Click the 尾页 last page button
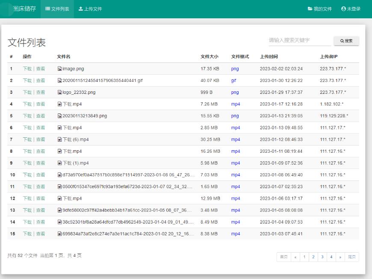This screenshot has width=372, height=279. (x=352, y=257)
